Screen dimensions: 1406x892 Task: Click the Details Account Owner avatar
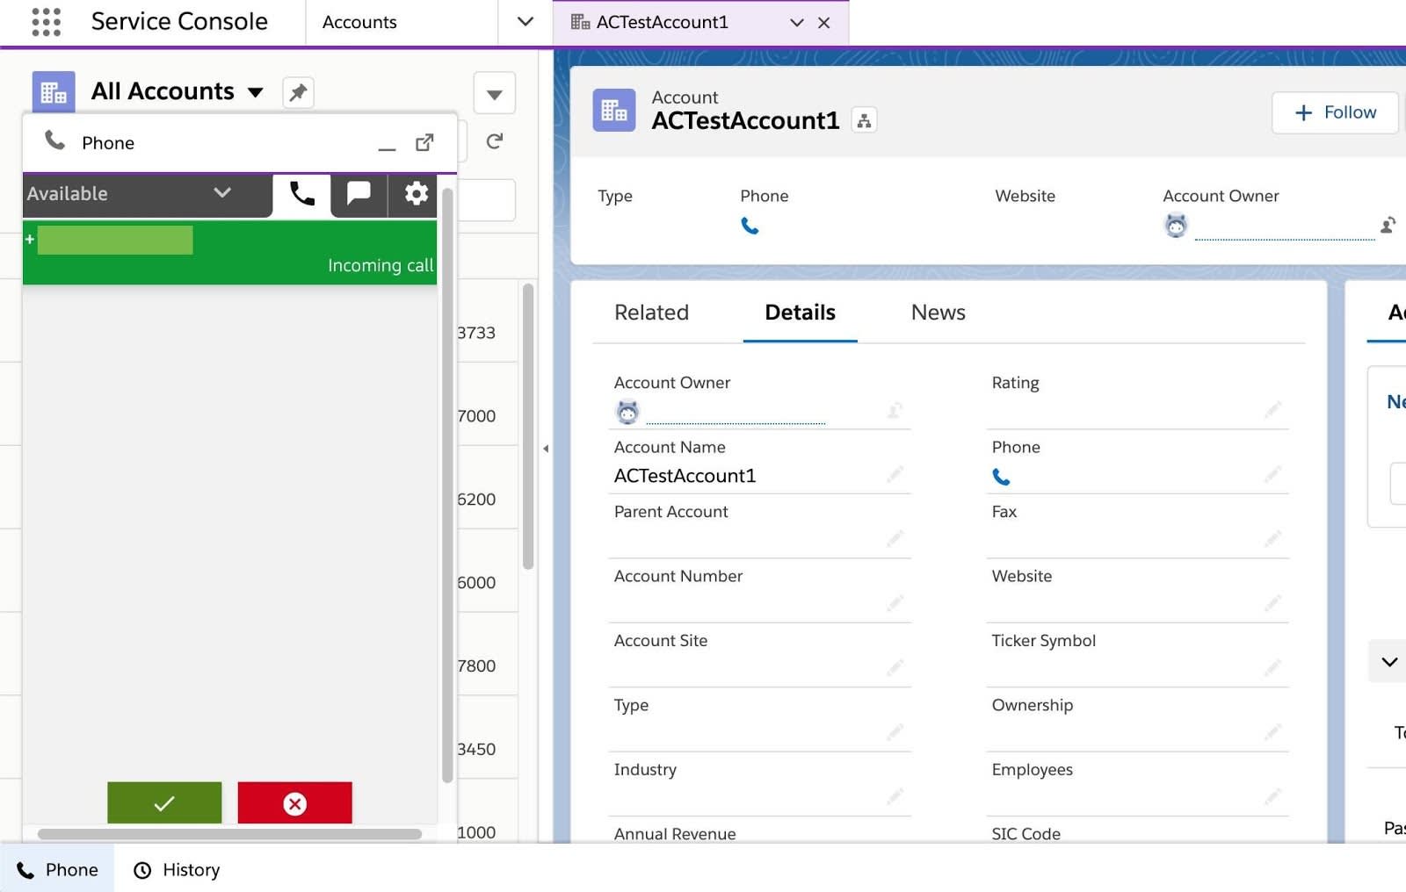pyautogui.click(x=627, y=411)
